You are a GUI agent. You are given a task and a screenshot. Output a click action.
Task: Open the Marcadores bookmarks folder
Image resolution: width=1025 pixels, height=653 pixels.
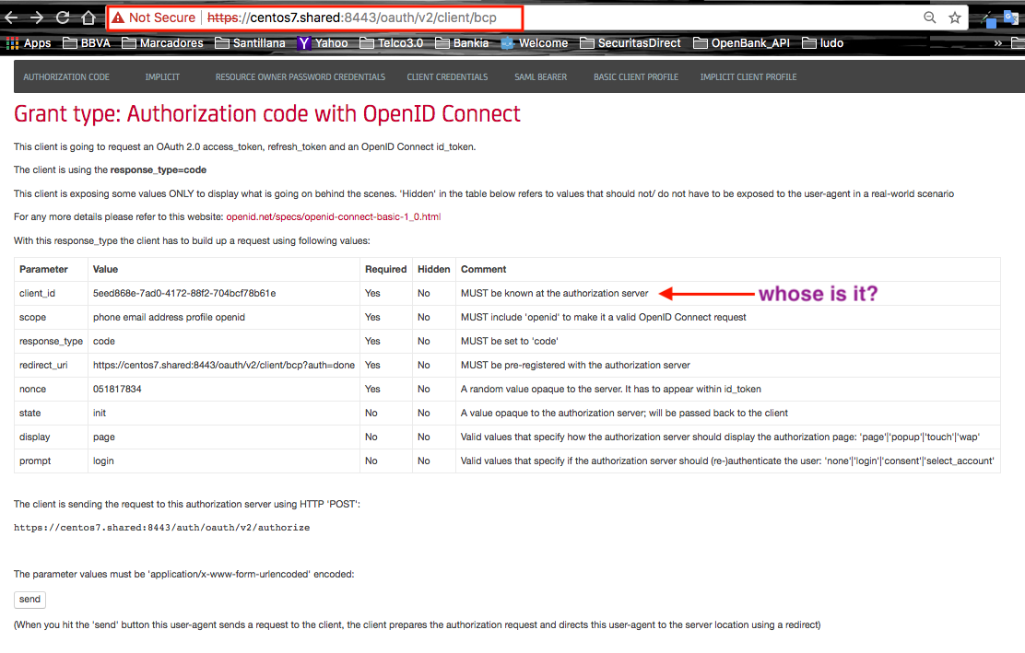(162, 42)
